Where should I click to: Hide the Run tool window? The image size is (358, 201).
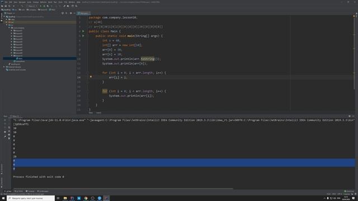click(353, 116)
